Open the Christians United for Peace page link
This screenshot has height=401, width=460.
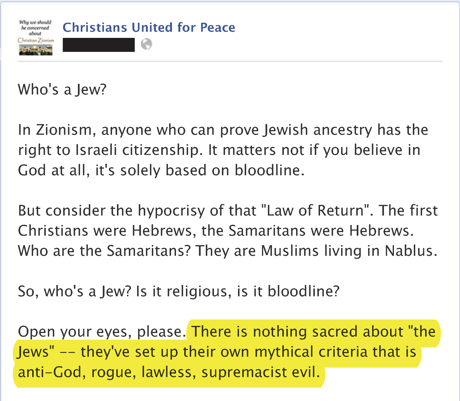pyautogui.click(x=149, y=28)
